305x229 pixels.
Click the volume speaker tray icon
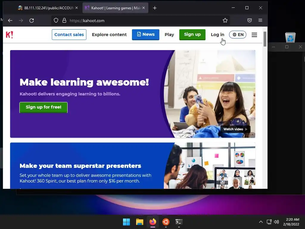click(276, 222)
